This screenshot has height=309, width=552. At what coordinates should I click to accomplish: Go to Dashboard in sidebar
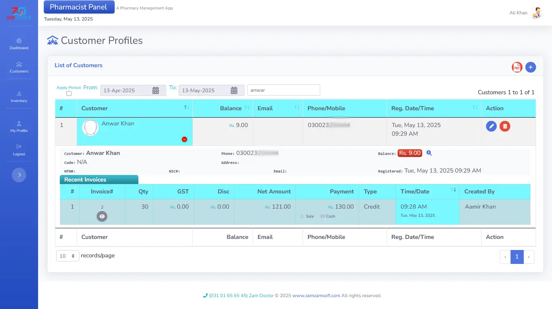[x=19, y=44]
